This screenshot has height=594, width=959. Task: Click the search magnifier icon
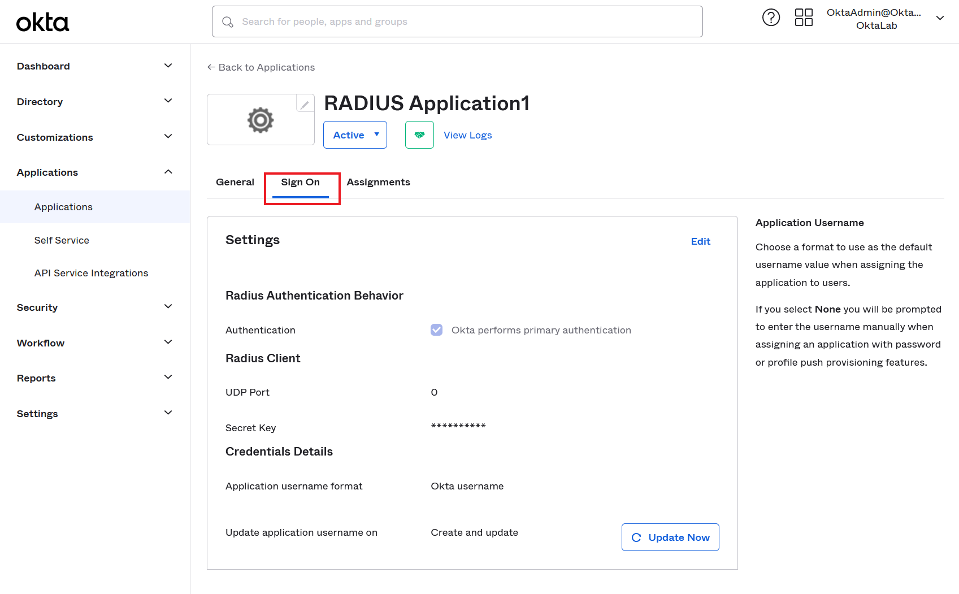point(228,22)
